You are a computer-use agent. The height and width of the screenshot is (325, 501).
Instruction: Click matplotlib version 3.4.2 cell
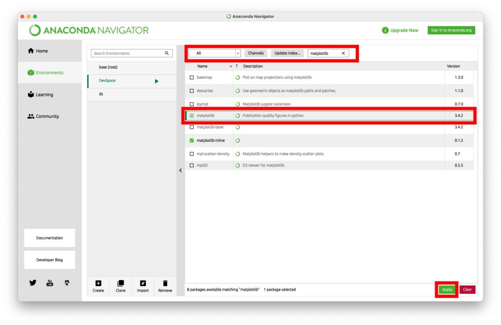(x=458, y=116)
